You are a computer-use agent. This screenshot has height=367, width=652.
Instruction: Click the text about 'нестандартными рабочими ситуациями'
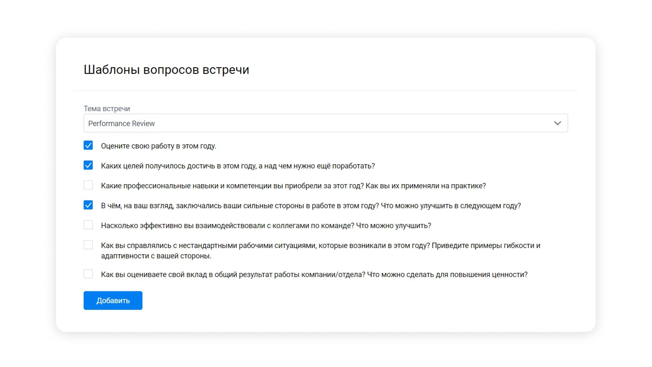click(320, 246)
